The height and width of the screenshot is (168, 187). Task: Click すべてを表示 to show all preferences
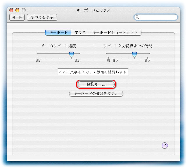[42, 17]
